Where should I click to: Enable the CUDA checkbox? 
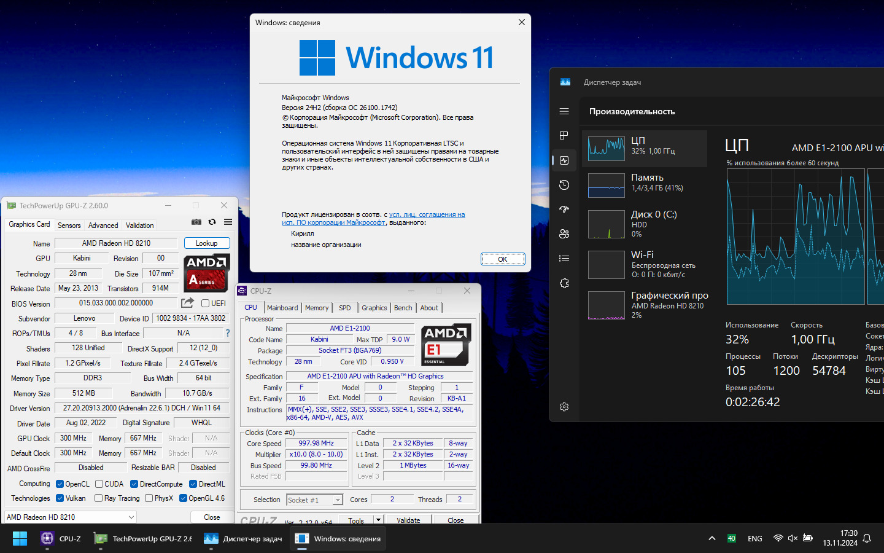pyautogui.click(x=99, y=484)
